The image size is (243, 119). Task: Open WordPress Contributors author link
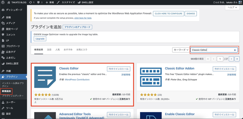[x=77, y=80]
